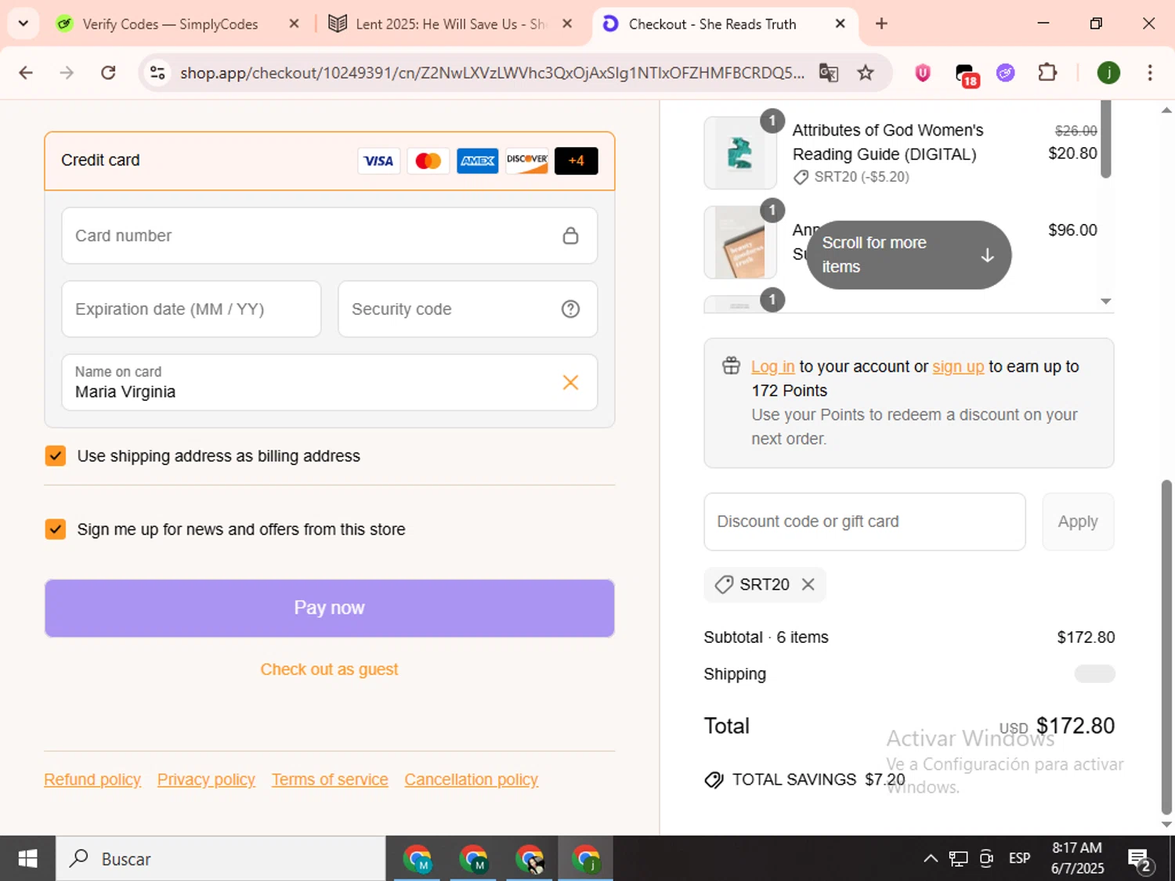The width and height of the screenshot is (1175, 881).
Task: Click the Name on card field
Action: coord(330,382)
